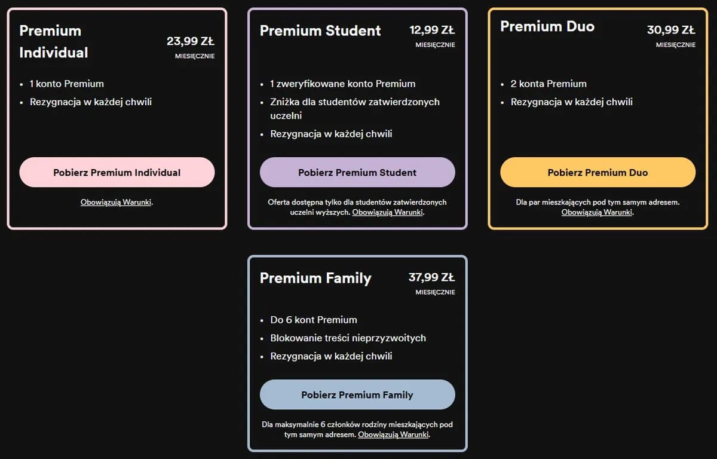717x459 pixels.
Task: Click the Pobierz Premium Student button
Action: [x=357, y=172]
